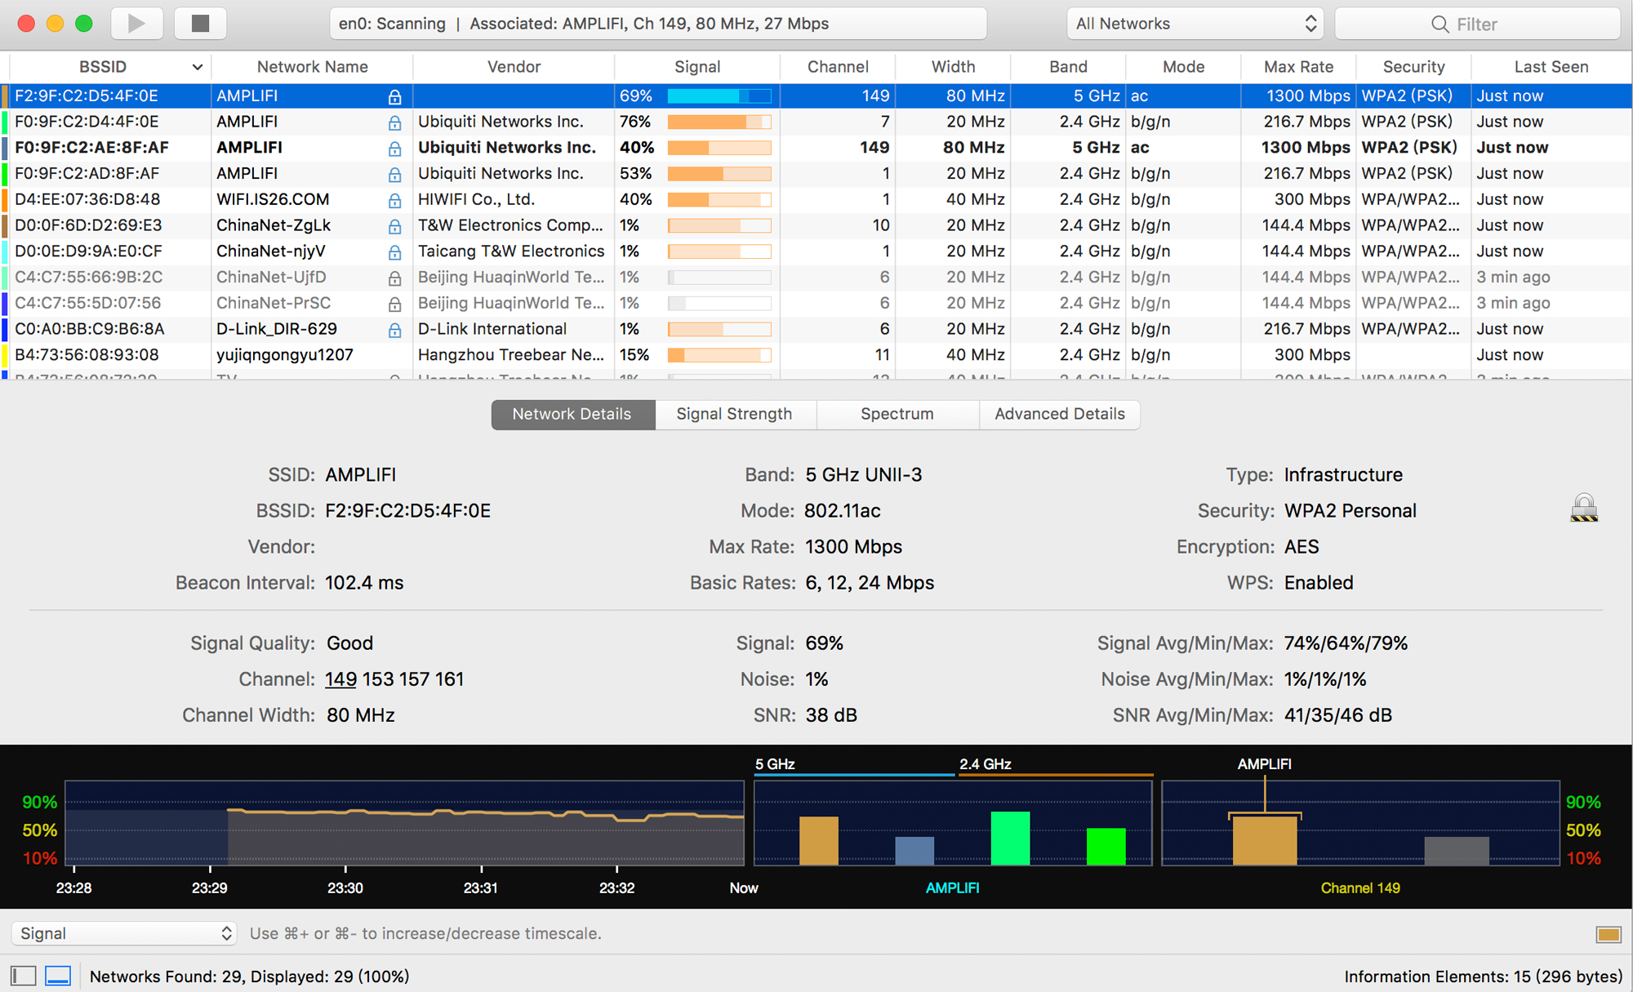The height and width of the screenshot is (992, 1633).
Task: Open the Signal graph type dropdown
Action: pos(124,933)
